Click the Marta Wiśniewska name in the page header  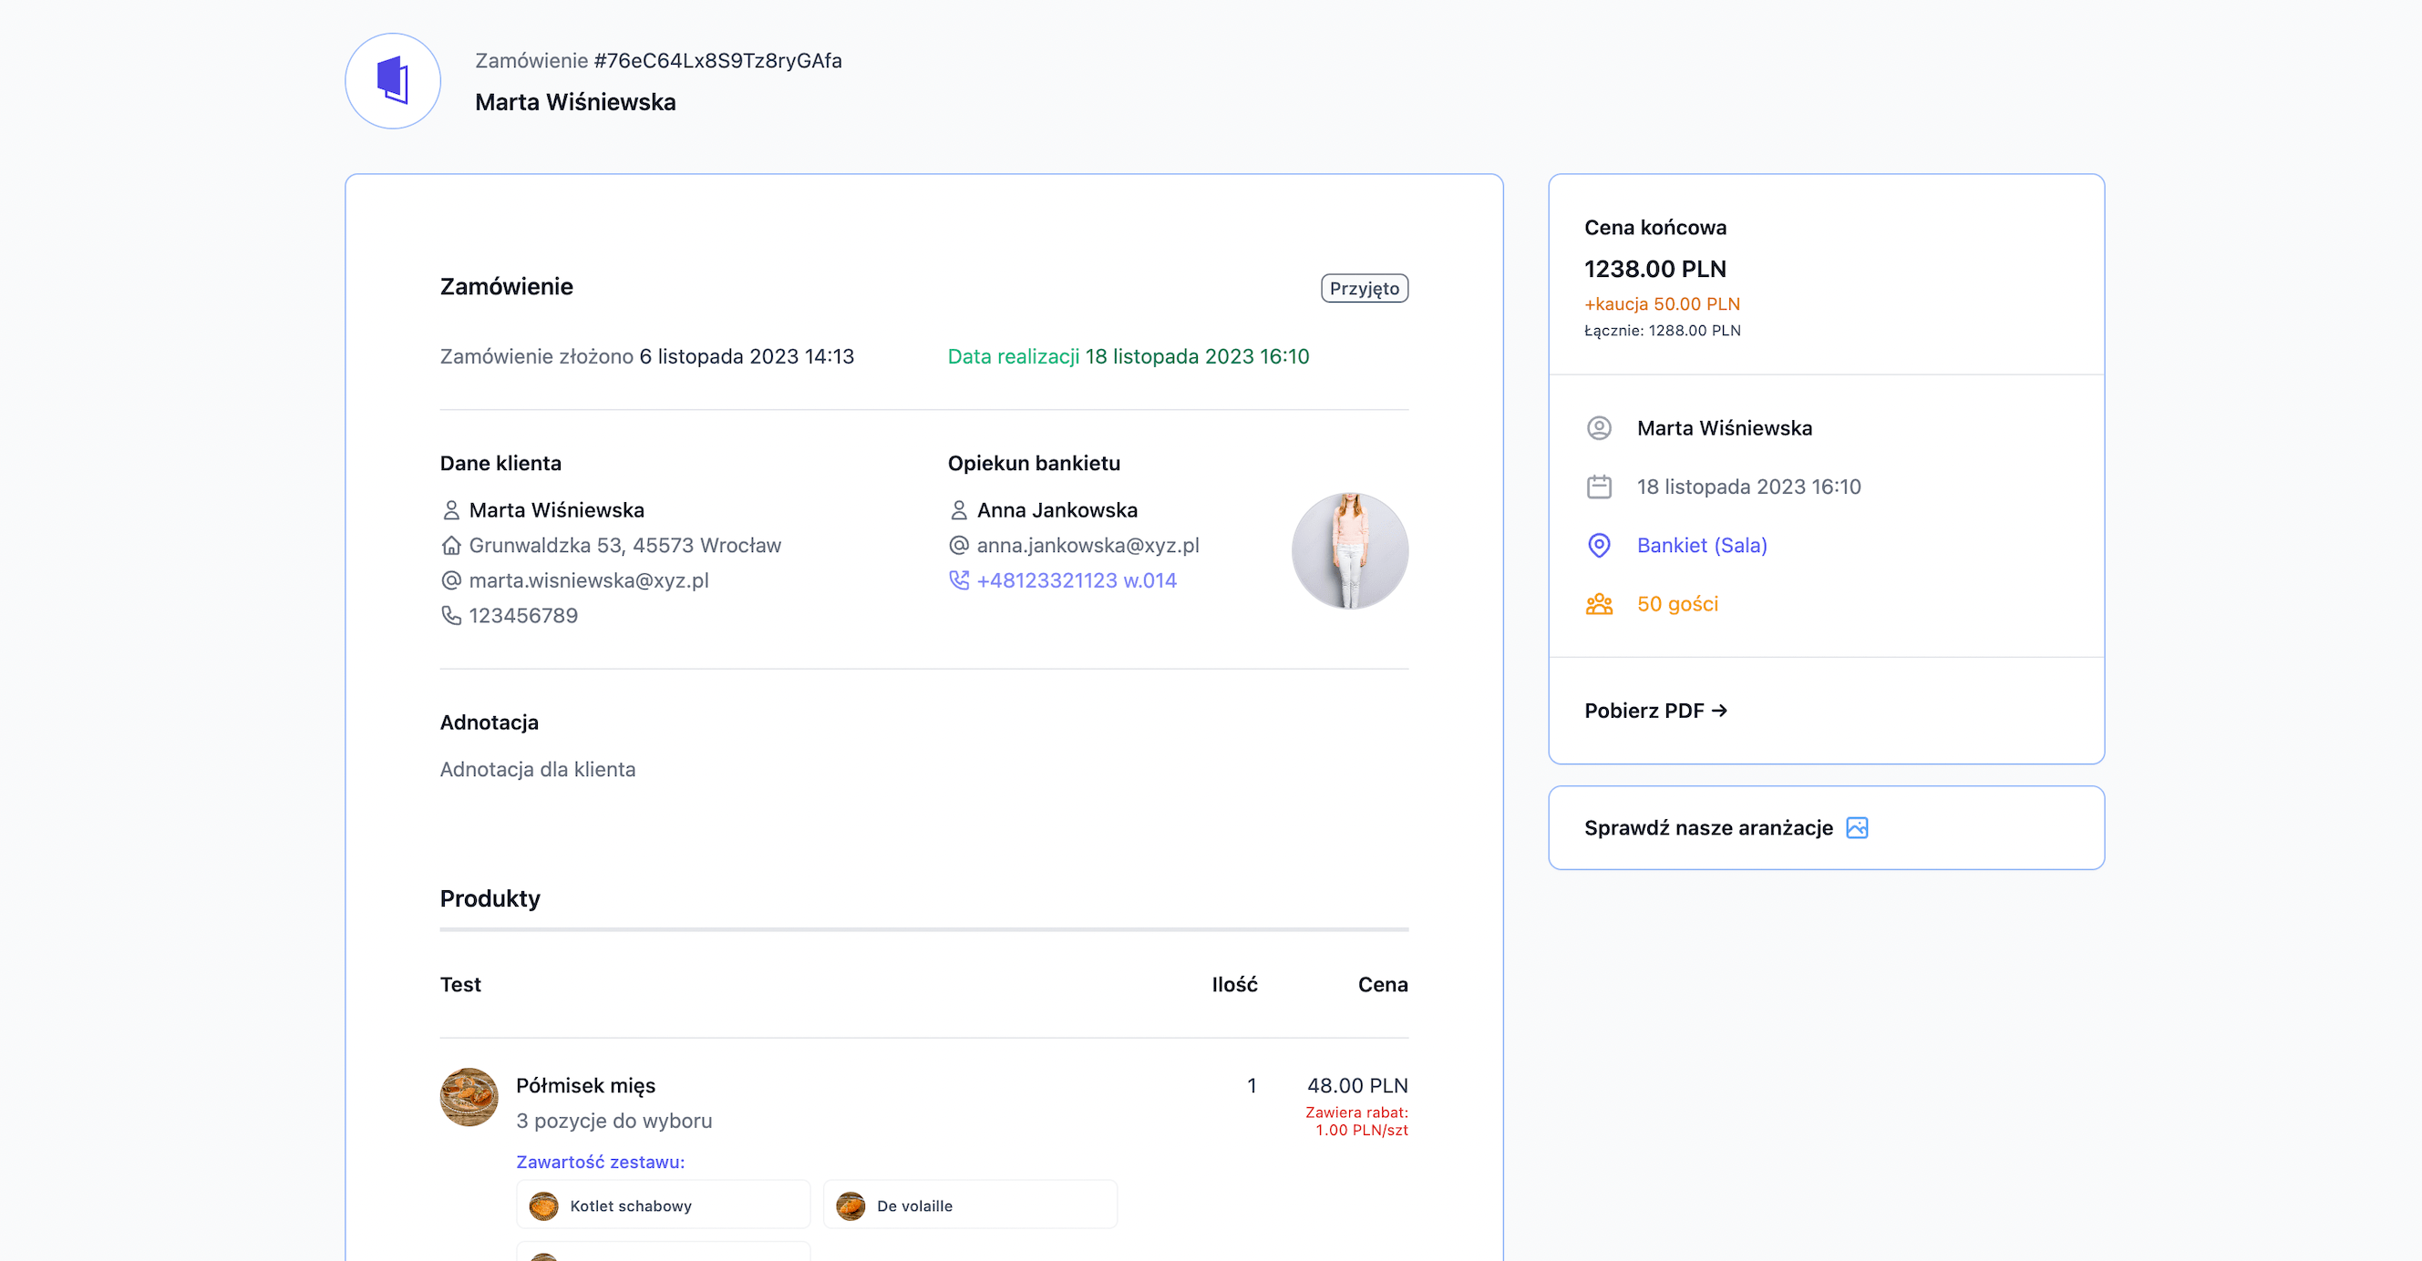point(575,102)
